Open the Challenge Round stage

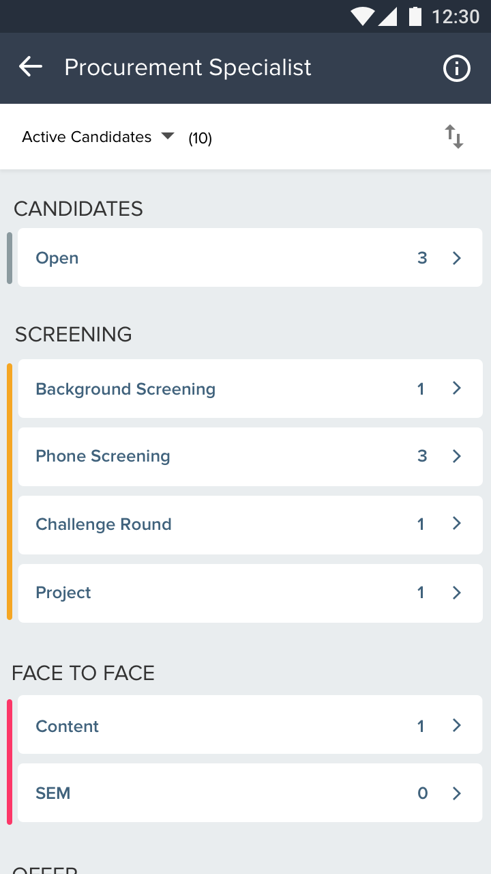point(250,524)
